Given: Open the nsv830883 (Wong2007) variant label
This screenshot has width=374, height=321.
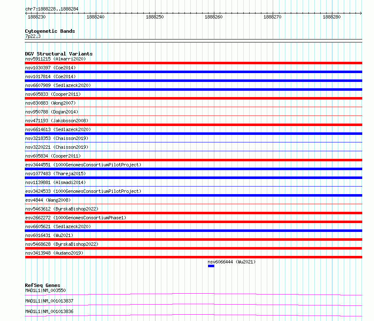Looking at the screenshot, I should (50, 103).
